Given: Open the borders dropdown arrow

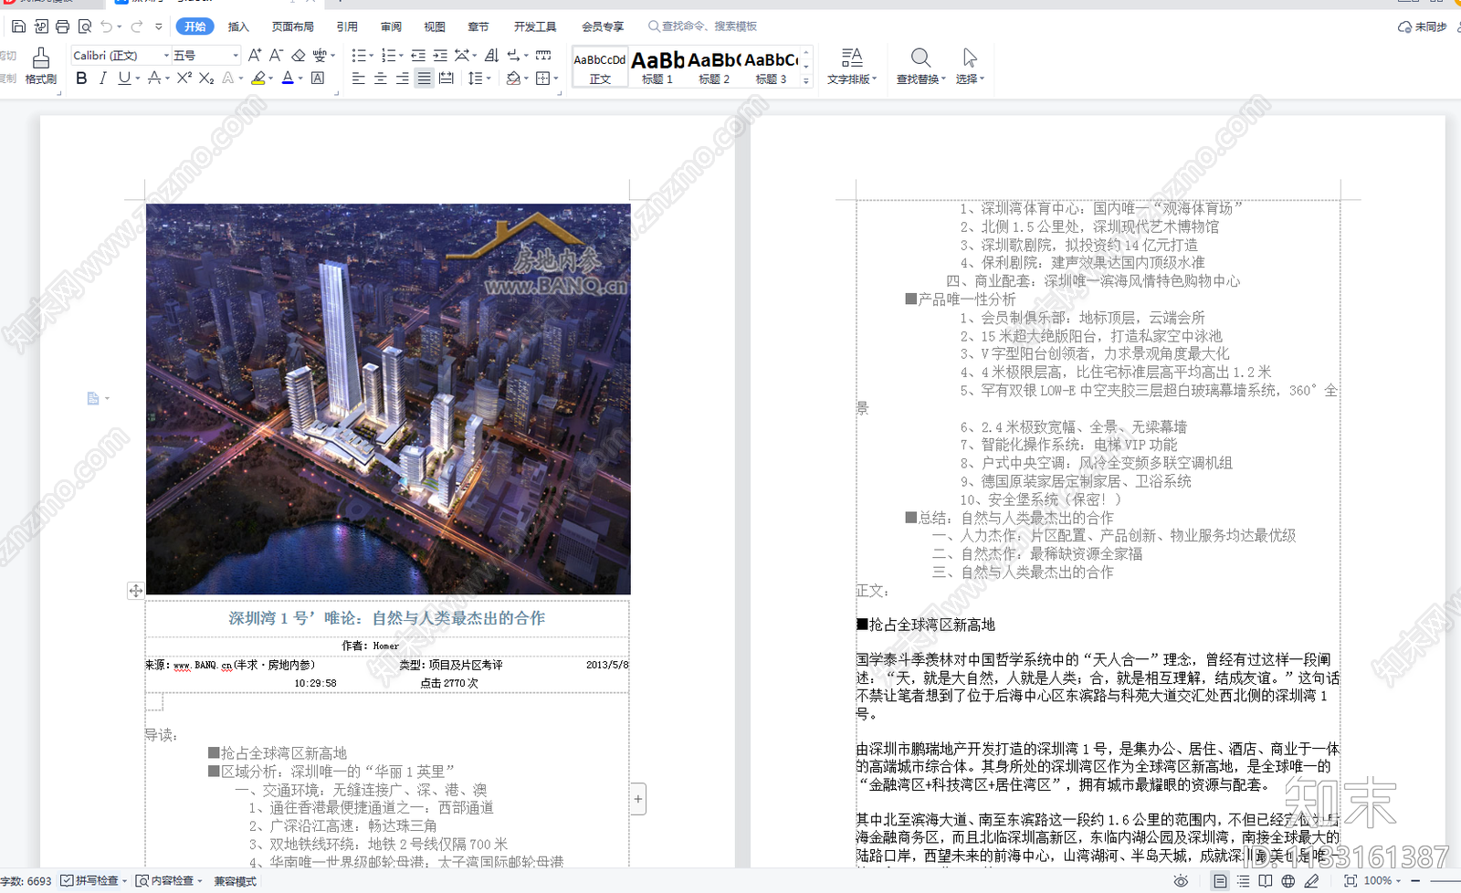Looking at the screenshot, I should tap(555, 79).
